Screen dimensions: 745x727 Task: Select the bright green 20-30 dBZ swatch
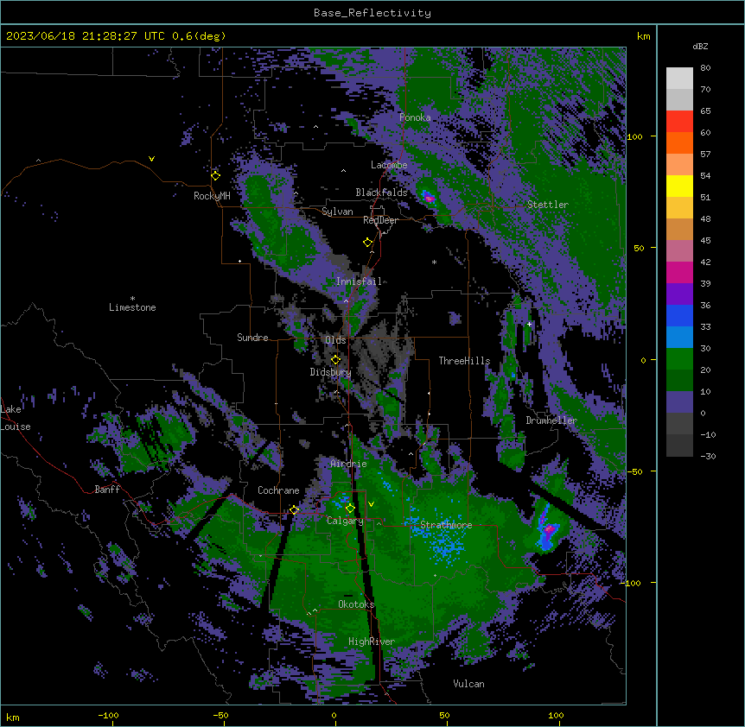pyautogui.click(x=679, y=359)
